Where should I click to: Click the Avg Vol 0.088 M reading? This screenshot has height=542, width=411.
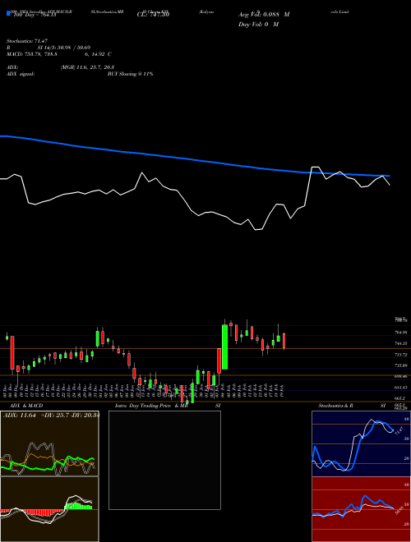click(x=264, y=15)
